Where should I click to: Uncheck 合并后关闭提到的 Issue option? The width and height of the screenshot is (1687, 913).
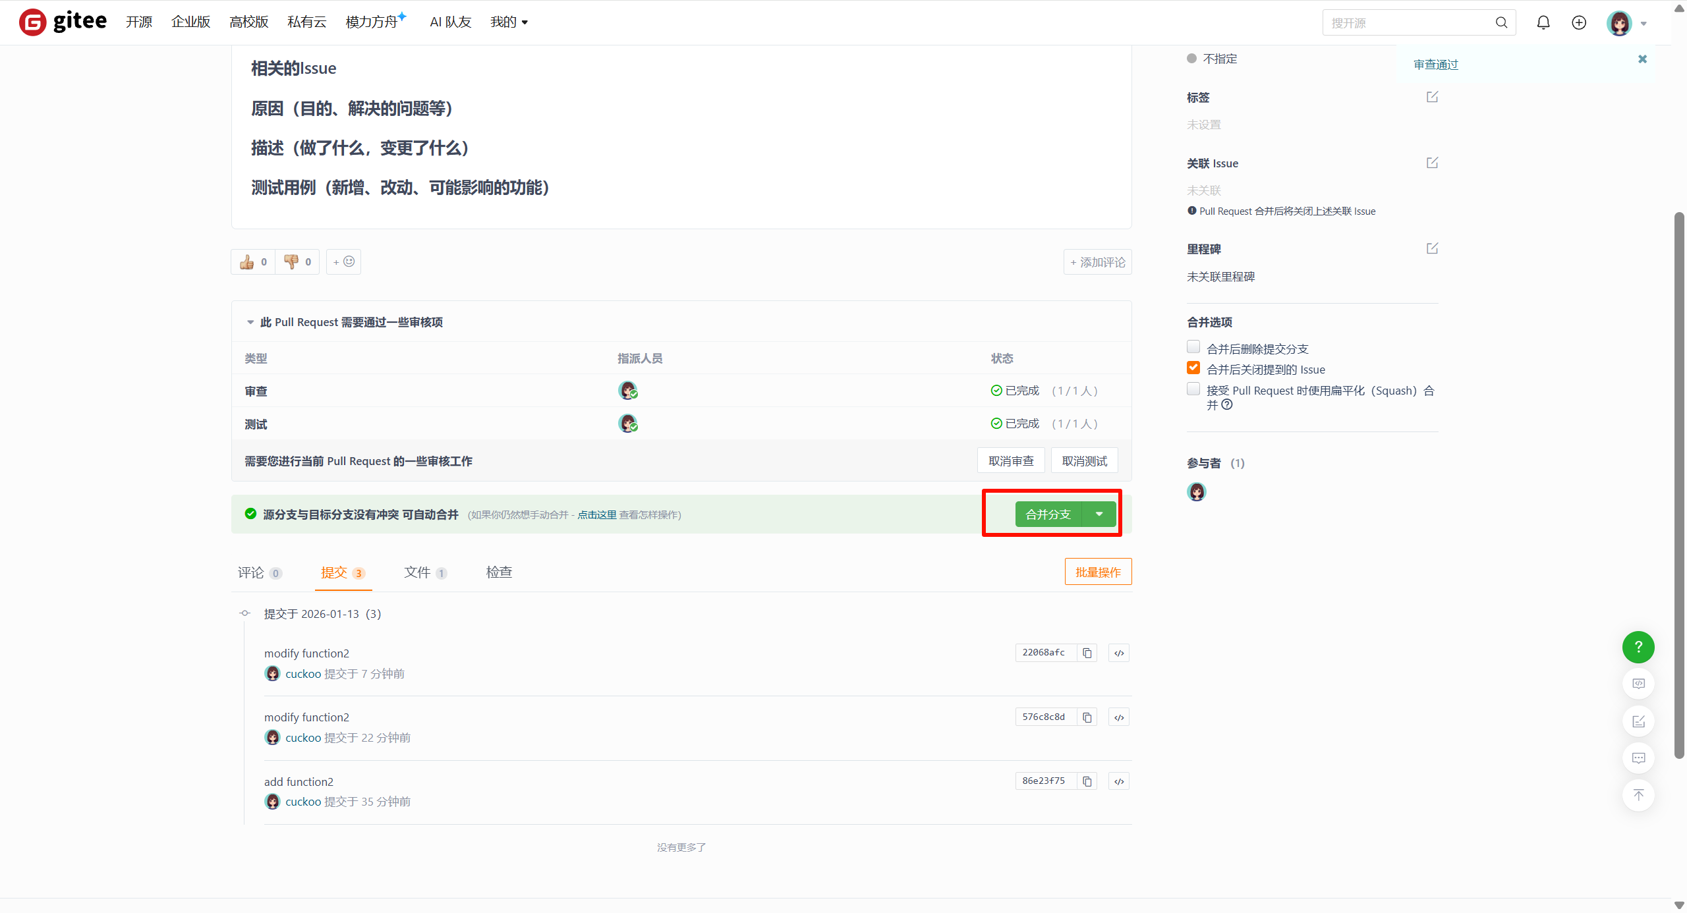[x=1193, y=368]
